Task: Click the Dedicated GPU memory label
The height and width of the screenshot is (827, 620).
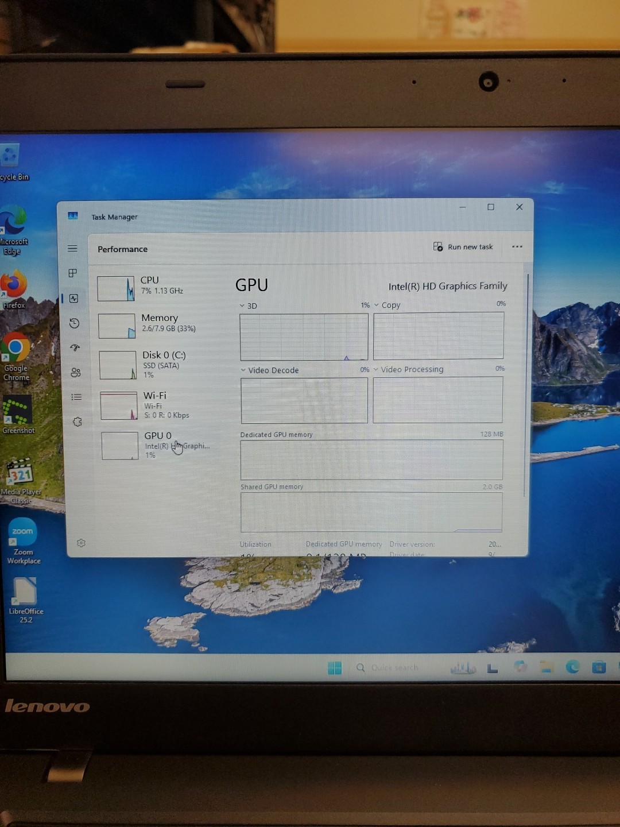Action: click(x=276, y=435)
